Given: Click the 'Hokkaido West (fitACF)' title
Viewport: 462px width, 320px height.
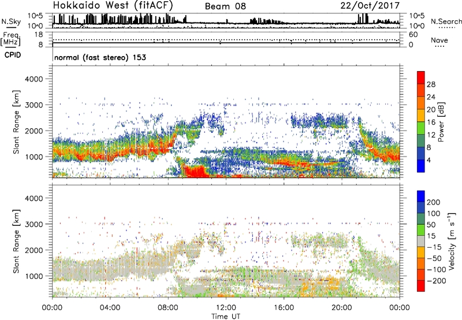Looking at the screenshot, I should tap(113, 6).
